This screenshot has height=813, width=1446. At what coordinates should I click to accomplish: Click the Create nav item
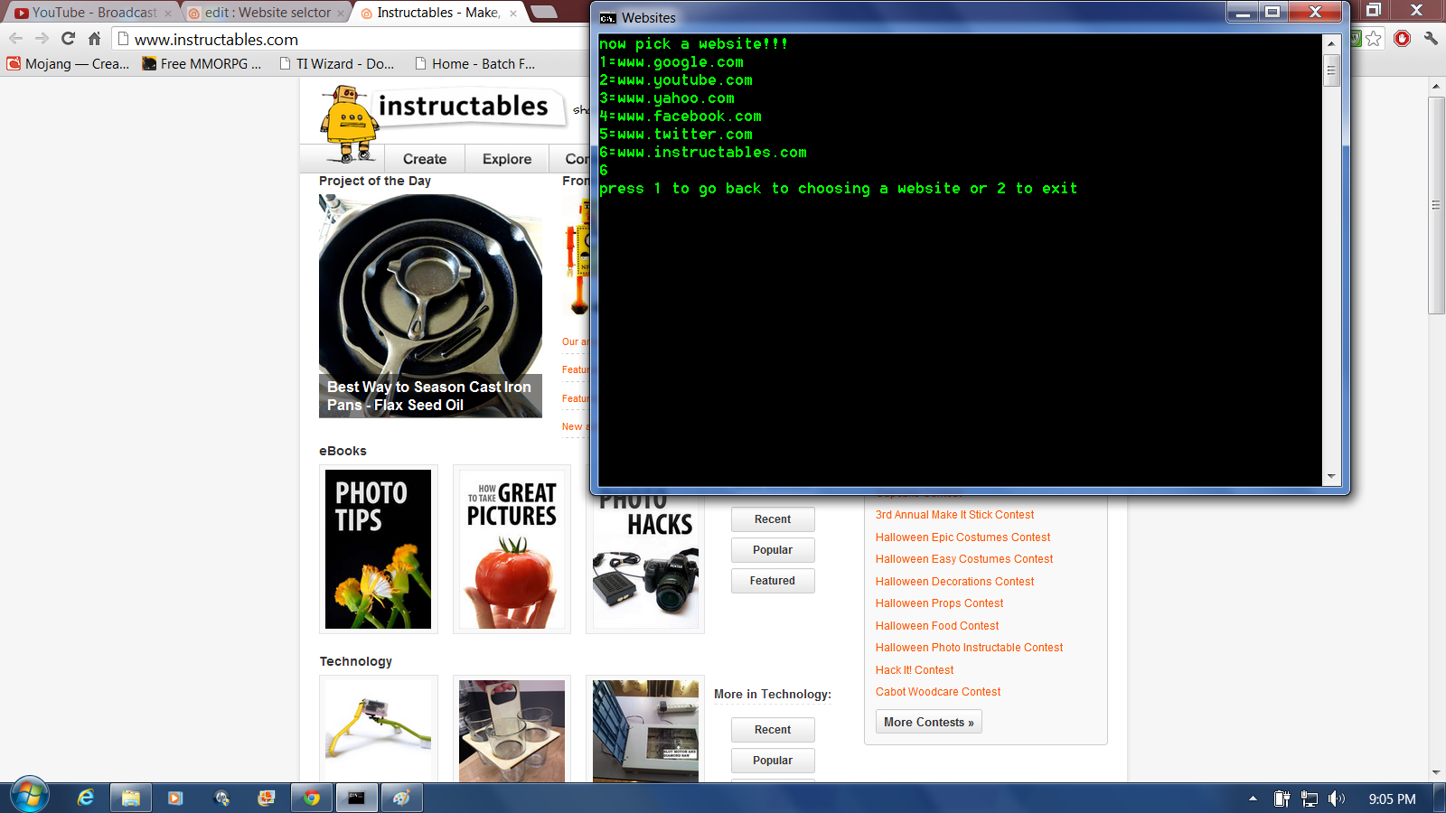(425, 159)
